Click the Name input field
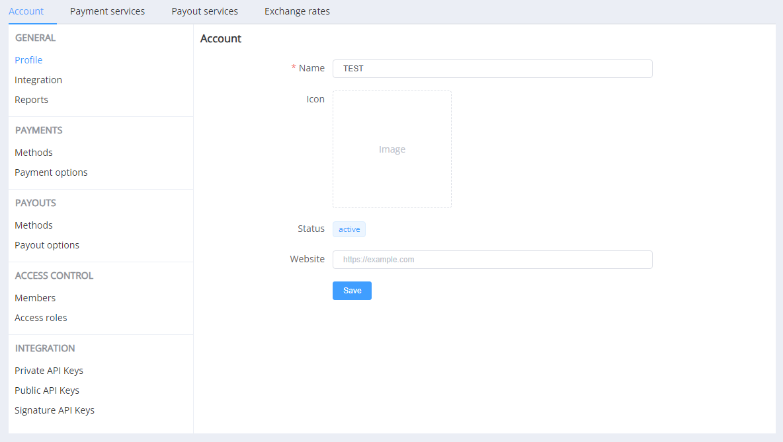This screenshot has height=442, width=783. 492,69
